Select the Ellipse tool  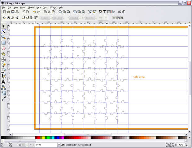point(3,48)
